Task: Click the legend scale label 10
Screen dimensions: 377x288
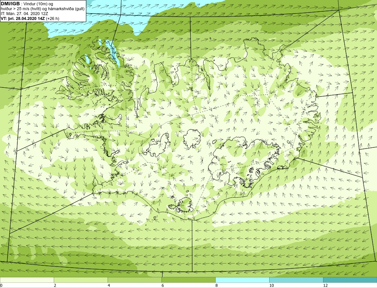Action: [271, 285]
